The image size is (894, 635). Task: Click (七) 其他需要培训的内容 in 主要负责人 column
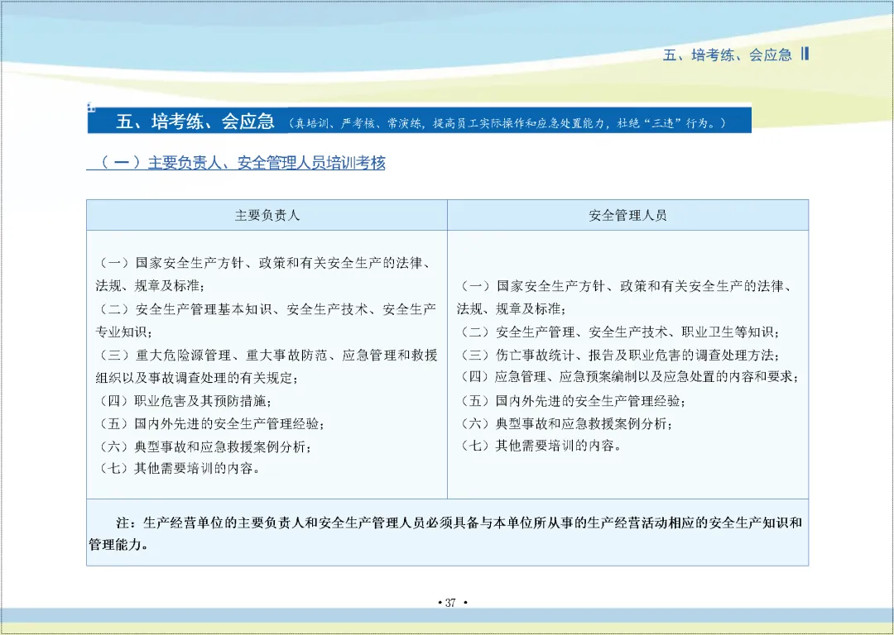click(x=179, y=470)
